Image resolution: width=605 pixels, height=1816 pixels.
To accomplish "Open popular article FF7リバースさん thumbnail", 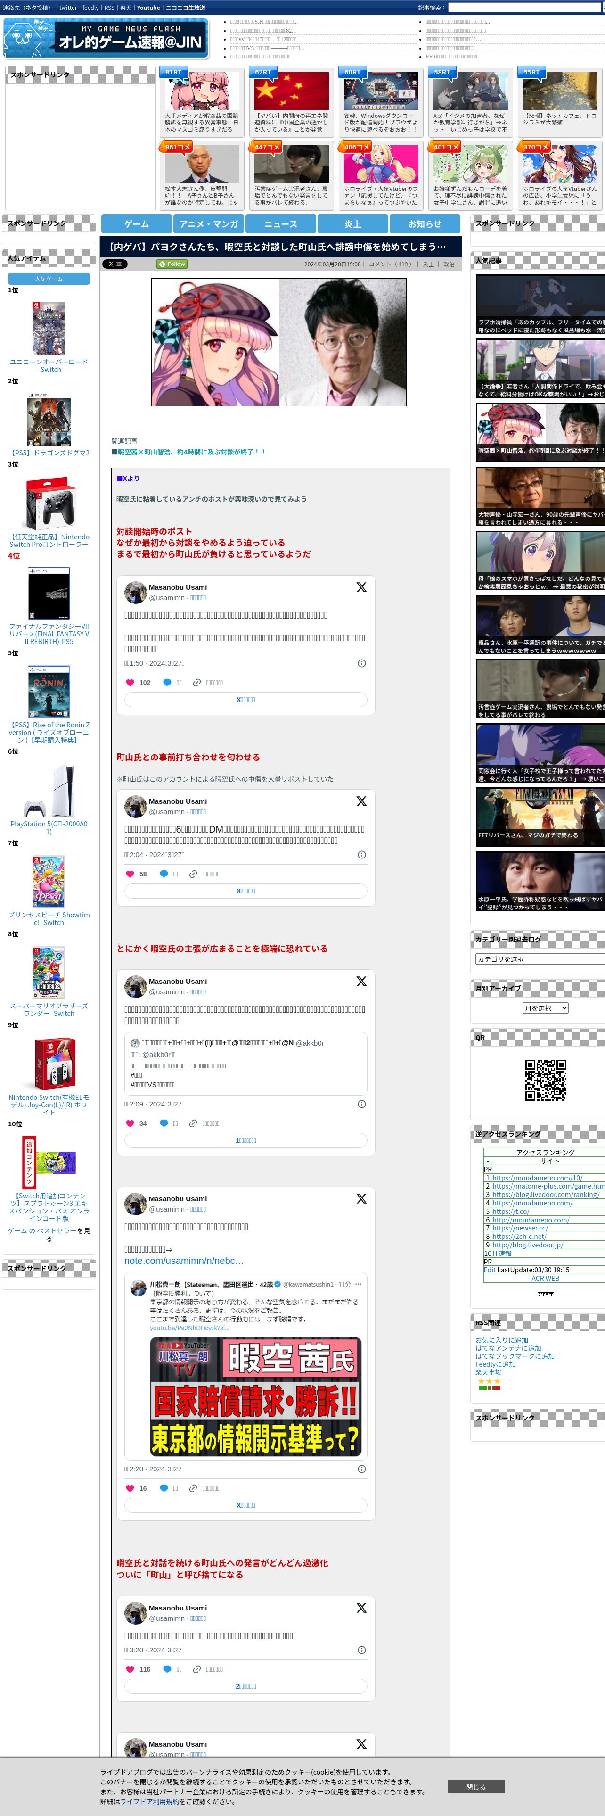I will point(540,817).
